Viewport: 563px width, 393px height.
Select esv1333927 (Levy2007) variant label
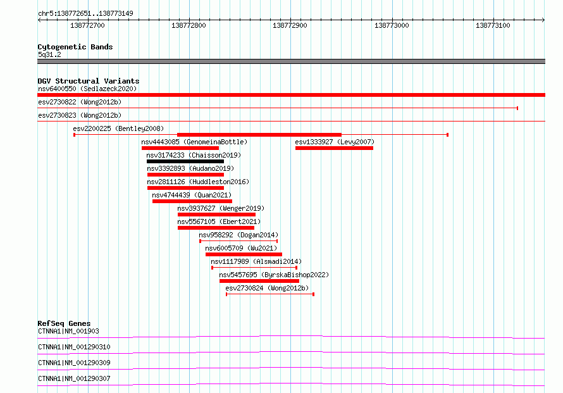pos(335,142)
